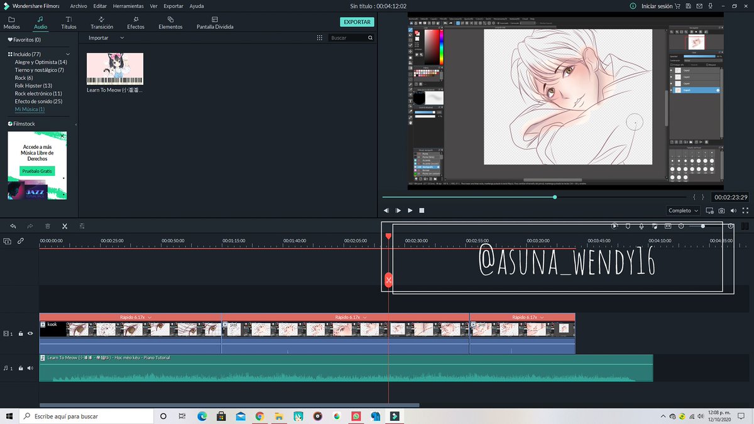The height and width of the screenshot is (424, 754).
Task: Open the Audio mixer icon
Action: point(655,226)
